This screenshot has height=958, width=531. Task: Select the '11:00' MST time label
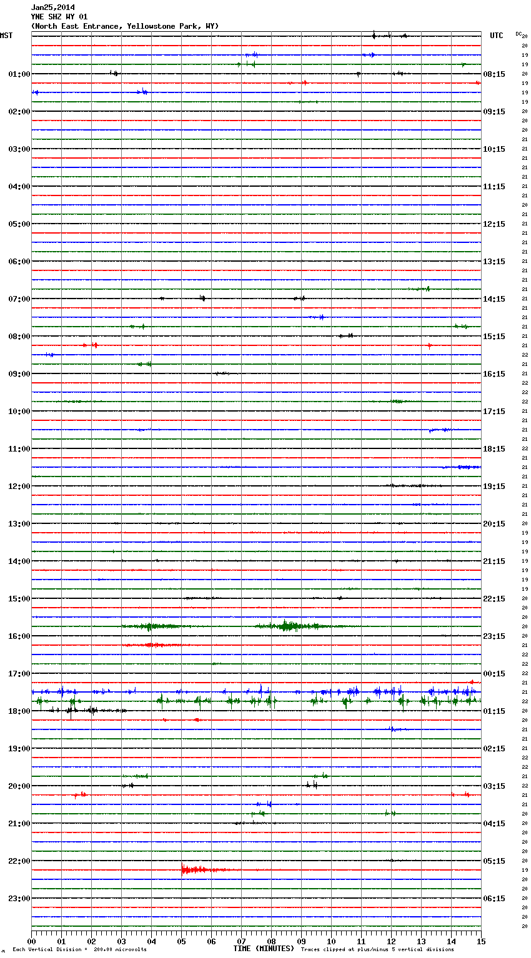pos(19,449)
